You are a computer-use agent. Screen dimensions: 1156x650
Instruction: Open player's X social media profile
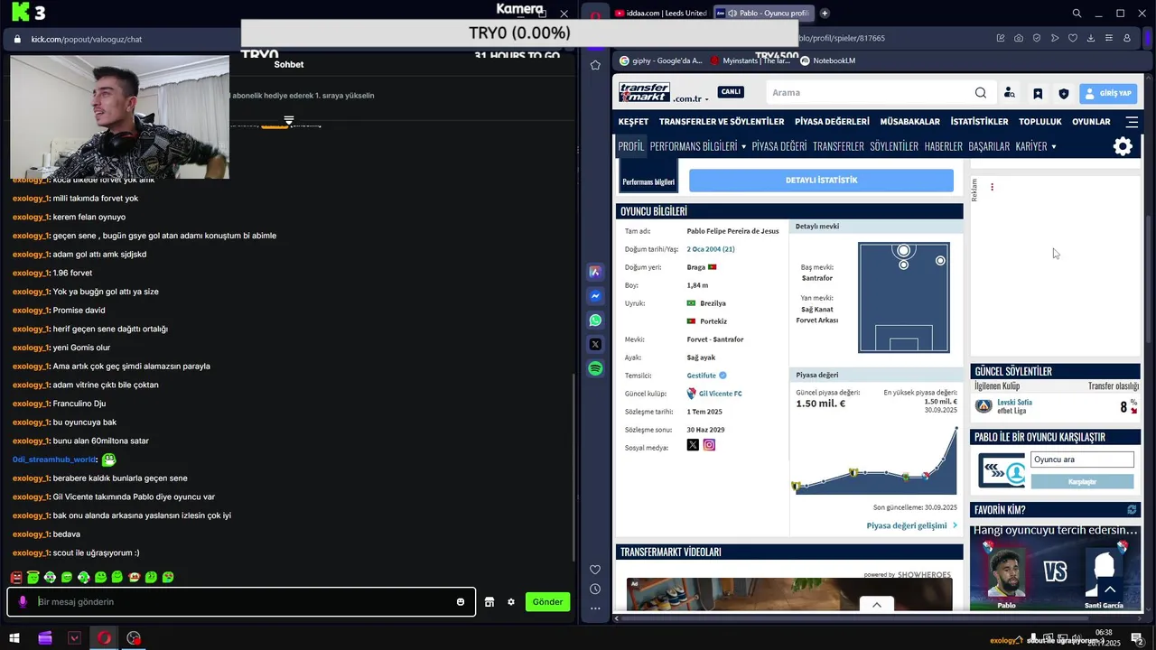point(693,445)
